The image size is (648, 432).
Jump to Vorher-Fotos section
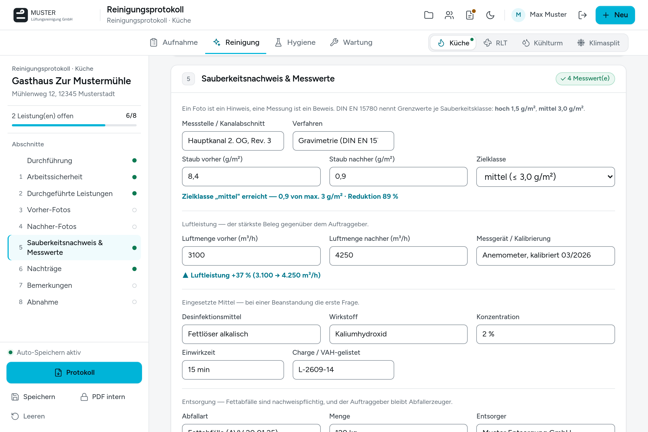tap(75, 210)
